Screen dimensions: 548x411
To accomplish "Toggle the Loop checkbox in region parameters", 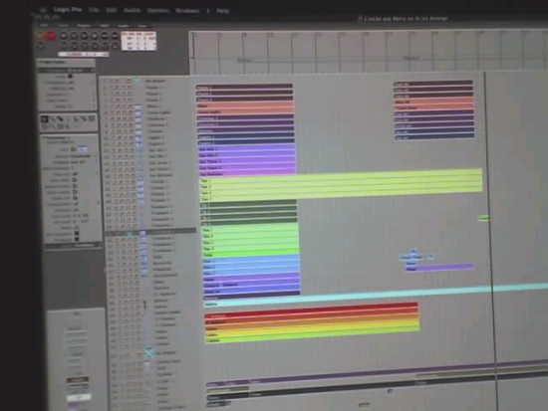I will (x=70, y=76).
